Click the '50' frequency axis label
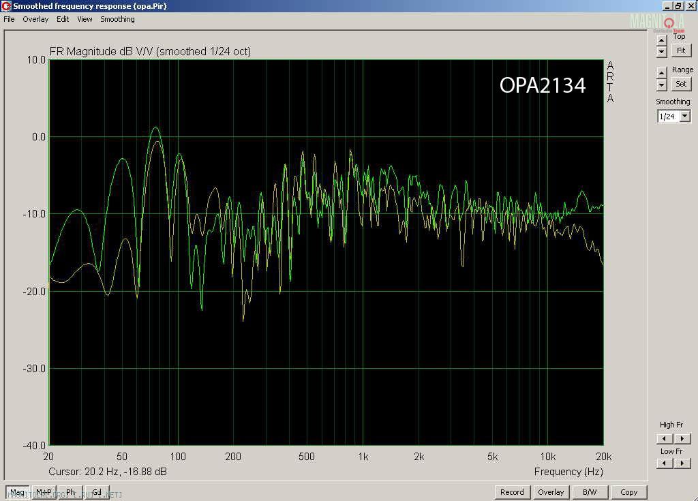 (x=121, y=457)
